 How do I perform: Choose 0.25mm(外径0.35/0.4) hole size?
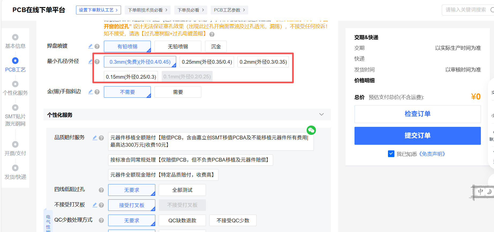pos(207,62)
